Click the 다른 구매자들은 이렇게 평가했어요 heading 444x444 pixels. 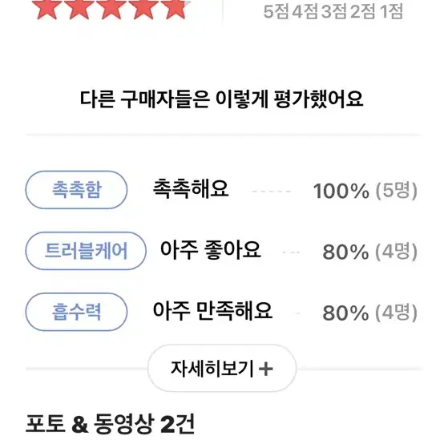(x=221, y=99)
